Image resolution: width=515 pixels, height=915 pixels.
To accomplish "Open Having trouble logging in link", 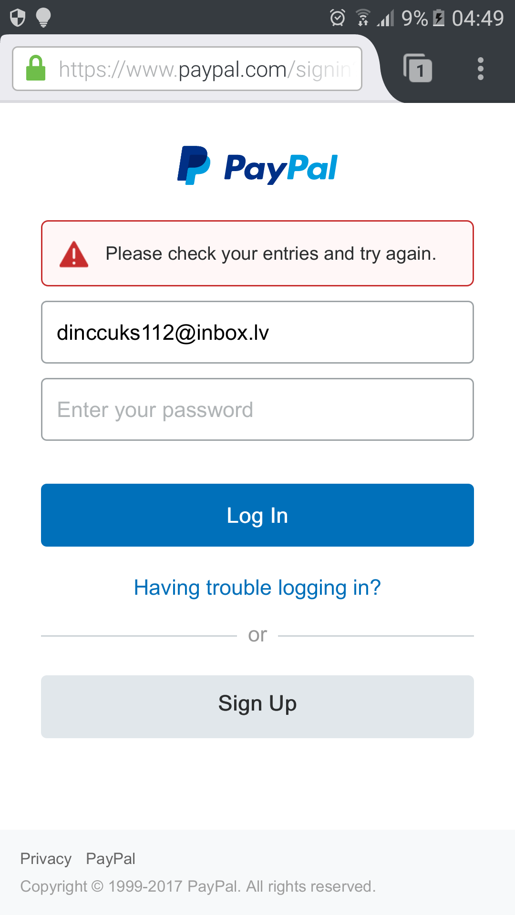I will [257, 588].
